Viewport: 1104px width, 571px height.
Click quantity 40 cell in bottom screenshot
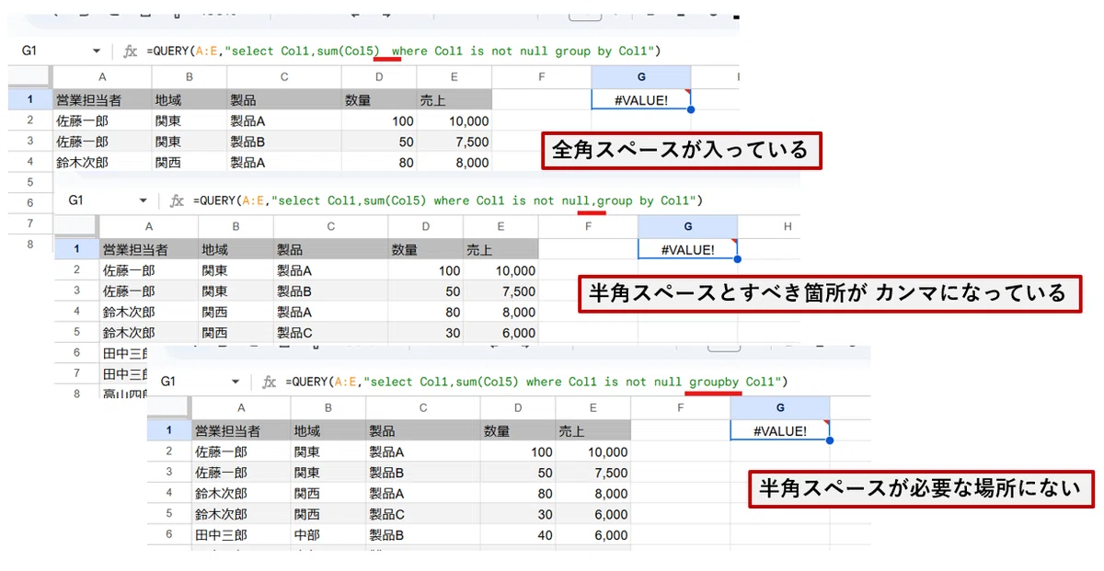point(519,534)
